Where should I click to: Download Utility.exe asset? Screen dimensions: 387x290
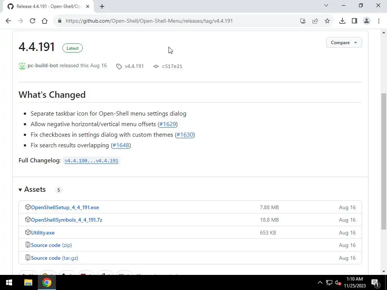tap(43, 233)
